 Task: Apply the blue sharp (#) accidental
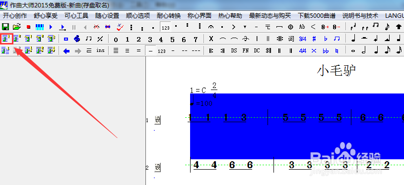[x=314, y=39]
